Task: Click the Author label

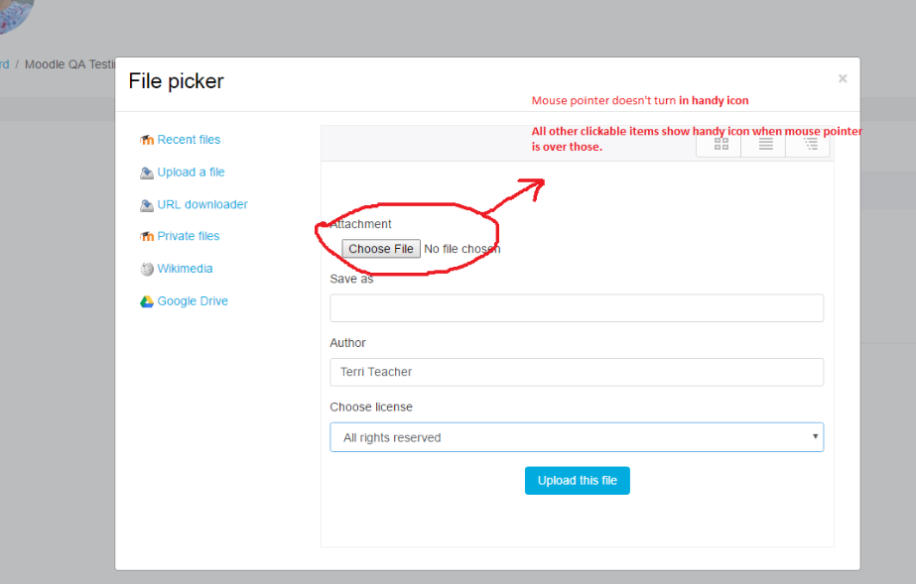Action: pos(347,343)
